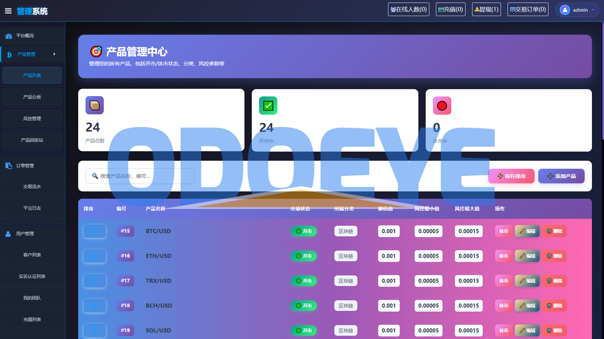This screenshot has height=339, width=604.
Task: Open 风控管理 in sidebar
Action: [x=32, y=118]
